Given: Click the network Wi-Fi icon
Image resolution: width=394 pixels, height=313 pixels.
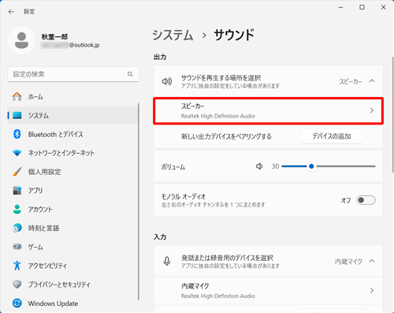Looking at the screenshot, I should (17, 153).
